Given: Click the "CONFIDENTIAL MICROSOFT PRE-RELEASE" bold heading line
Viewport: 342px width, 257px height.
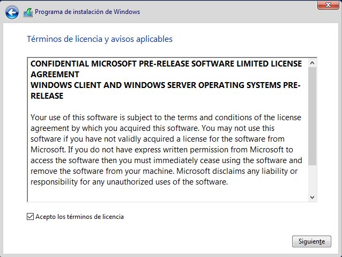Looking at the screenshot, I should 166,63.
